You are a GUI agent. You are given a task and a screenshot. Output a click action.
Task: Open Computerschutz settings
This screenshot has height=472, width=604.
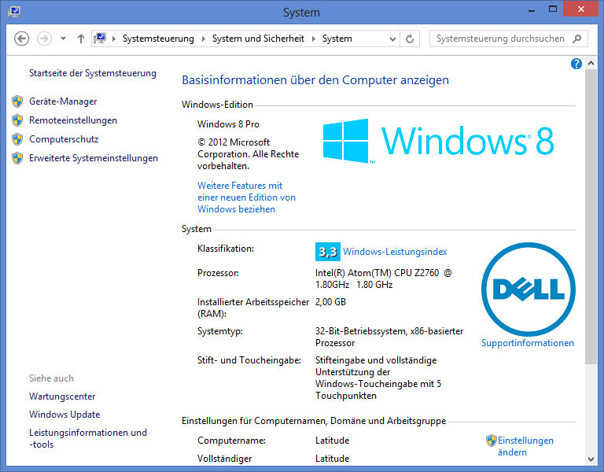[x=64, y=139]
